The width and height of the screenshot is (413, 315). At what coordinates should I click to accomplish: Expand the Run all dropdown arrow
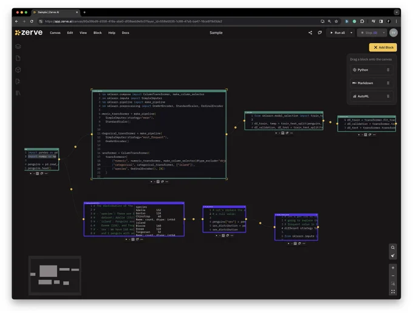[x=351, y=33]
